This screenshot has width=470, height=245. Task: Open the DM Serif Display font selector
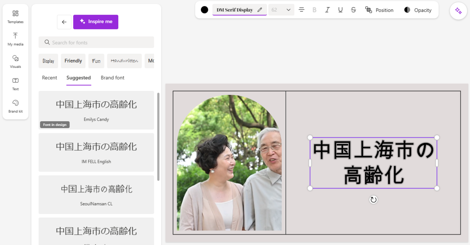coord(240,10)
